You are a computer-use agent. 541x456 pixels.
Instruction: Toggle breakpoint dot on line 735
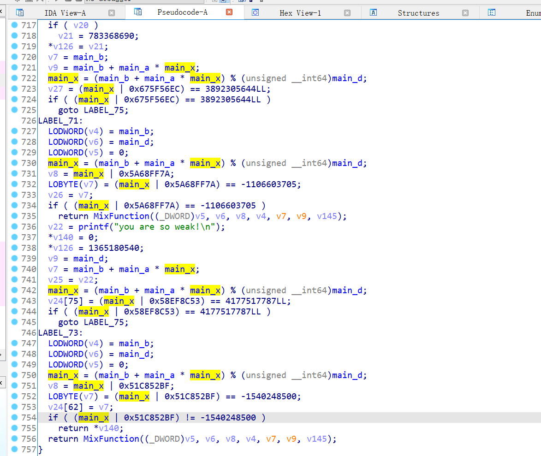(14, 216)
